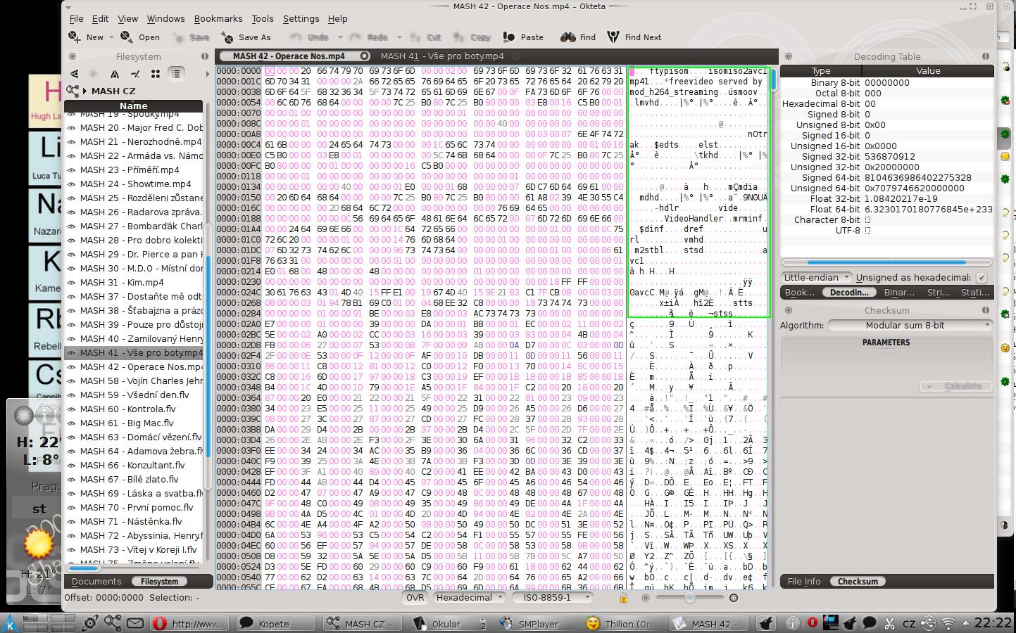1016x633 pixels.
Task: Create a new document with the New toolbar icon
Action: click(x=75, y=37)
